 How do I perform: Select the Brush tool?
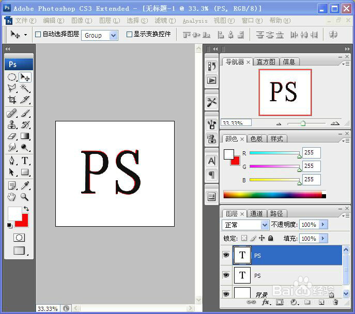(25, 113)
